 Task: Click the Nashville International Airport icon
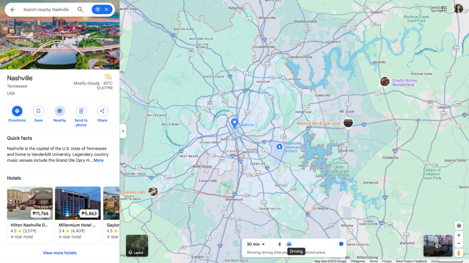click(279, 147)
